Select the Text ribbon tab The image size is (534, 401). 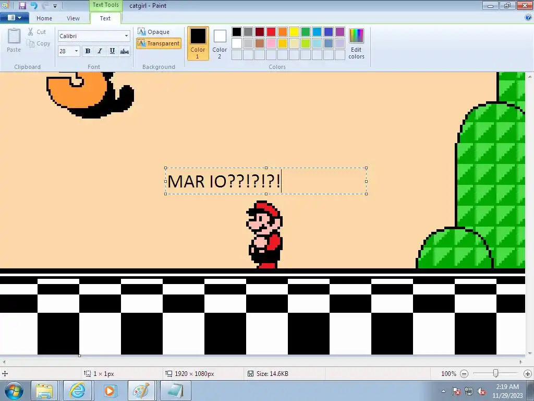point(105,18)
